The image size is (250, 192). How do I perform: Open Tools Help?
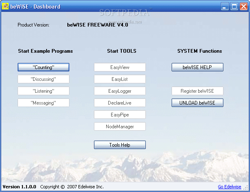click(120, 145)
